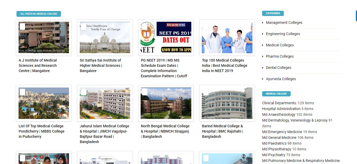Screen dimensions: 357x164
Task: Click the white square icon on Jahurul Islam thumbnail
Action: click(84, 92)
